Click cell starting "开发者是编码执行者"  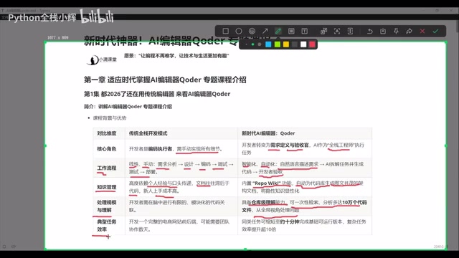[181, 148]
